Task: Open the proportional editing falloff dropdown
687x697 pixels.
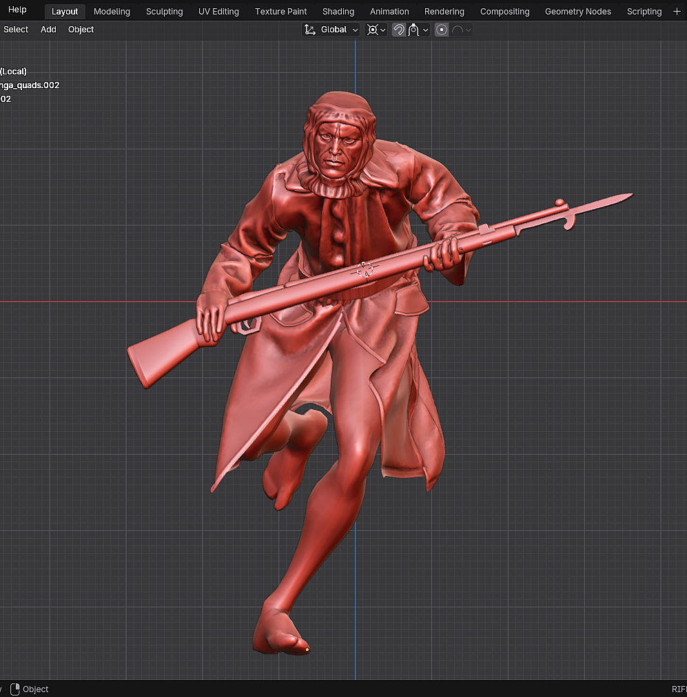Action: tap(461, 30)
